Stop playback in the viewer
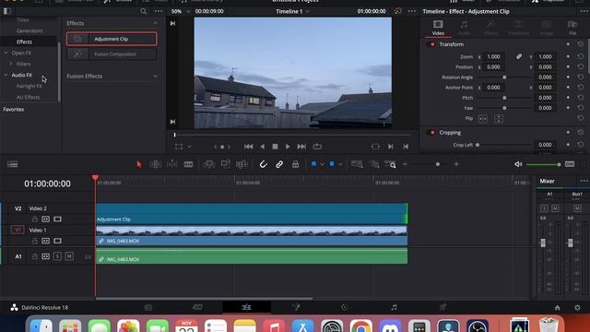 coord(275,147)
